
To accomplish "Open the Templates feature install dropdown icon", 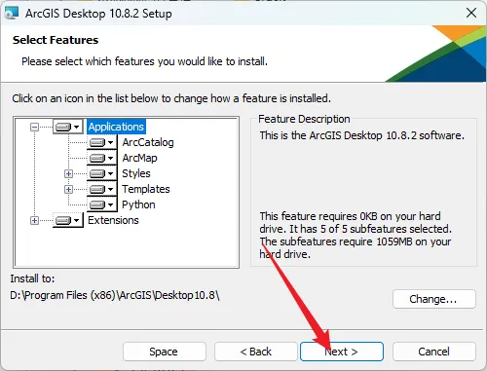I will point(101,189).
